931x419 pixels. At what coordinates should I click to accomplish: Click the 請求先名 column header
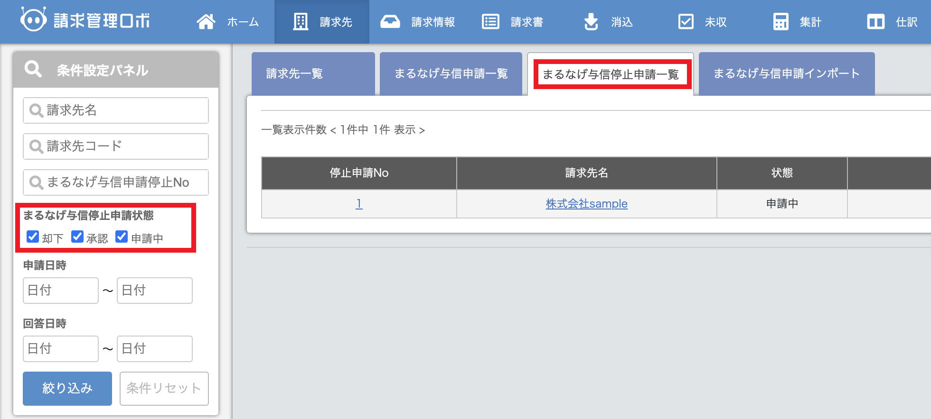[587, 173]
